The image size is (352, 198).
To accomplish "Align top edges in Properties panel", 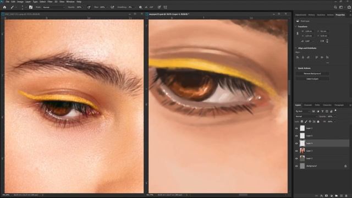I will tap(316, 57).
